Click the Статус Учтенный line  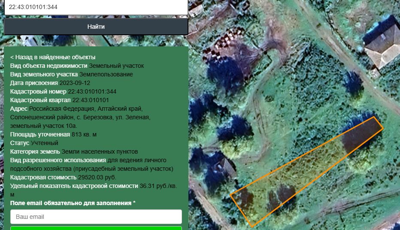34,143
